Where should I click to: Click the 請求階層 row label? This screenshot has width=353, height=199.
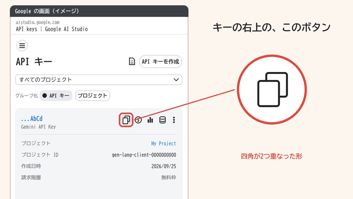coord(31,177)
